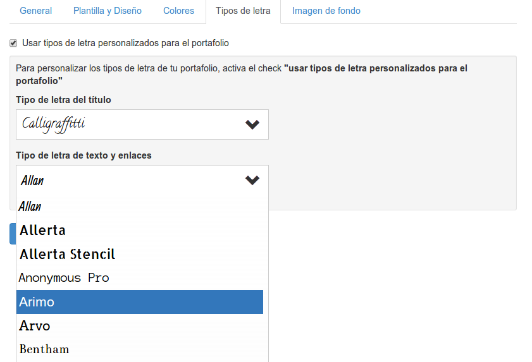Click the 'Tipo de letra del título' label
This screenshot has width=532, height=362.
tap(63, 100)
